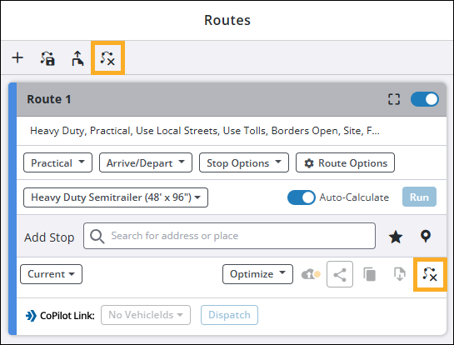Click the cloud upload icon beside Optimize
This screenshot has width=454, height=345.
click(311, 274)
